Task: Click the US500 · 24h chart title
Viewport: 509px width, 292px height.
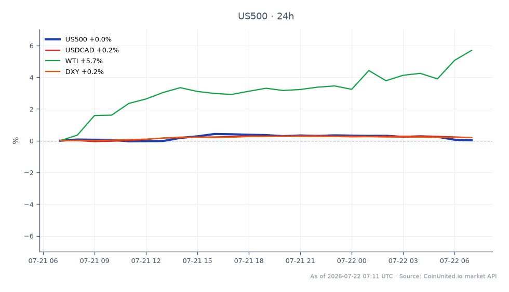Action: coord(266,16)
